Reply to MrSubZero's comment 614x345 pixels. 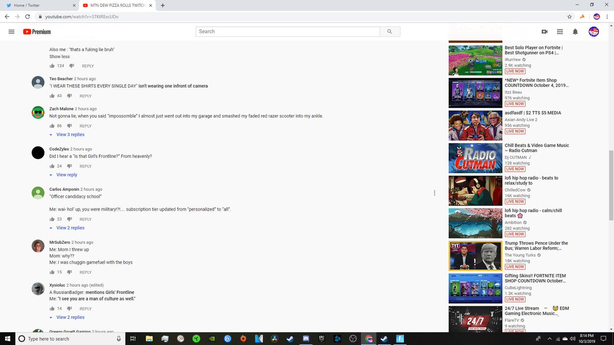85,272
